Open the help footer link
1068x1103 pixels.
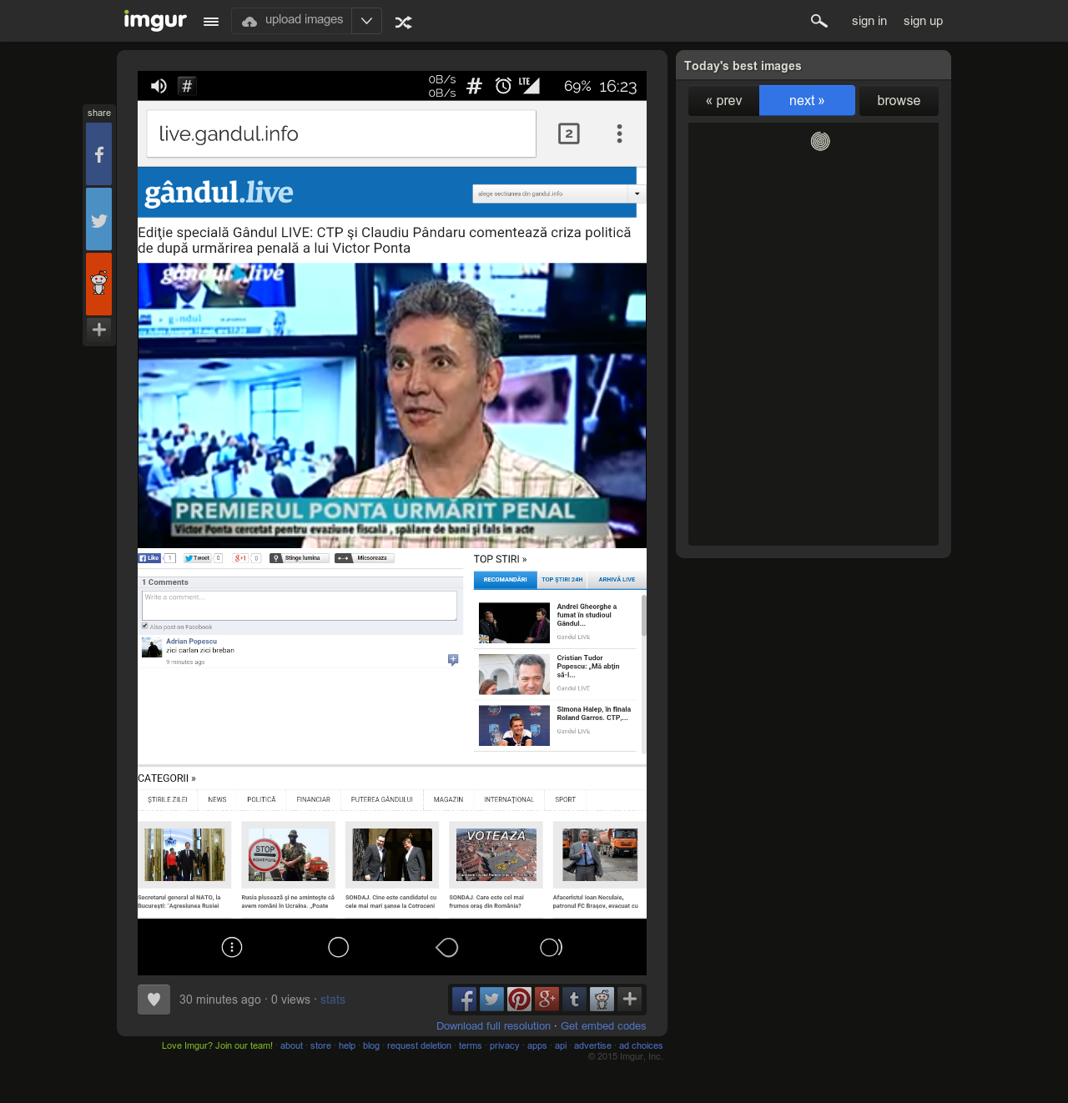point(347,1045)
